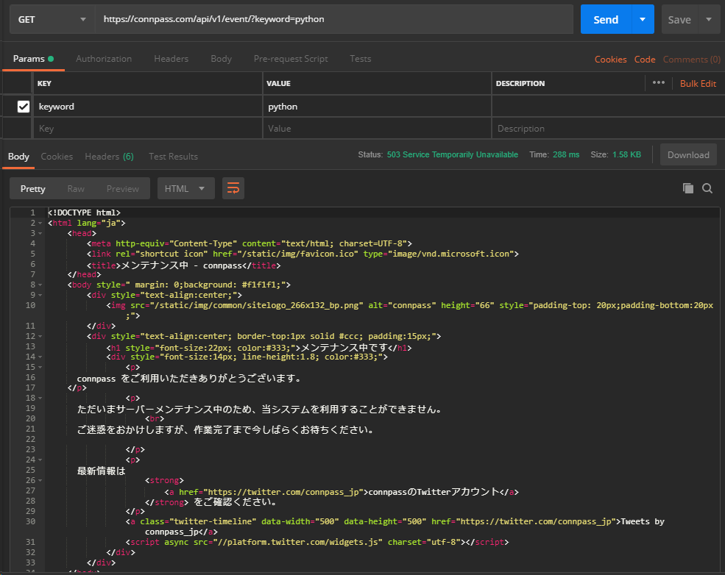Click the 288 ms response time
The image size is (725, 575).
[x=566, y=154]
